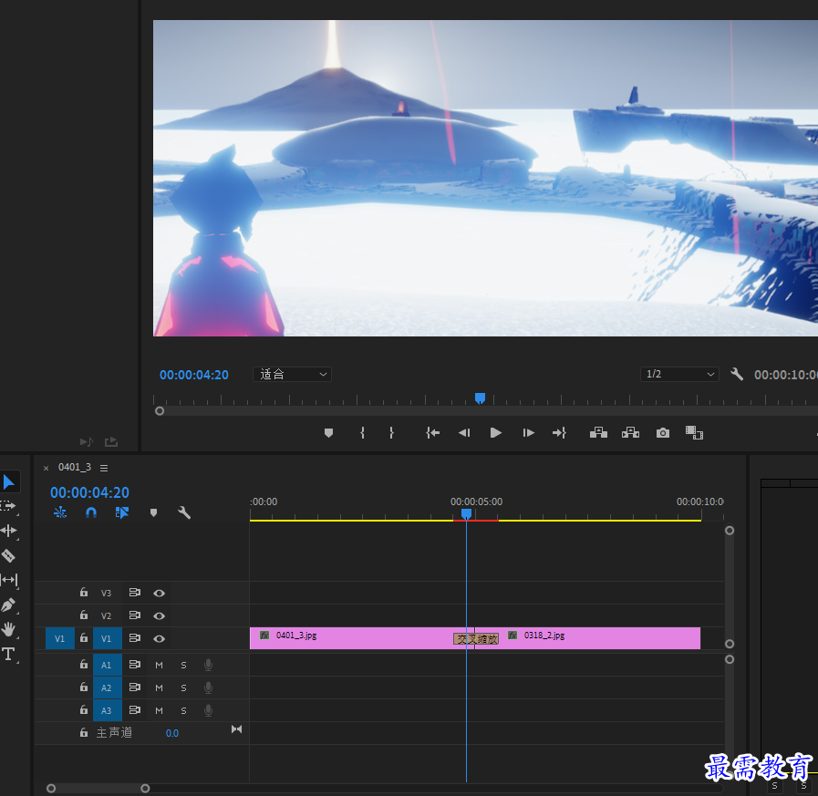Select the Ripple Edit tool
The image size is (818, 796).
(9, 531)
